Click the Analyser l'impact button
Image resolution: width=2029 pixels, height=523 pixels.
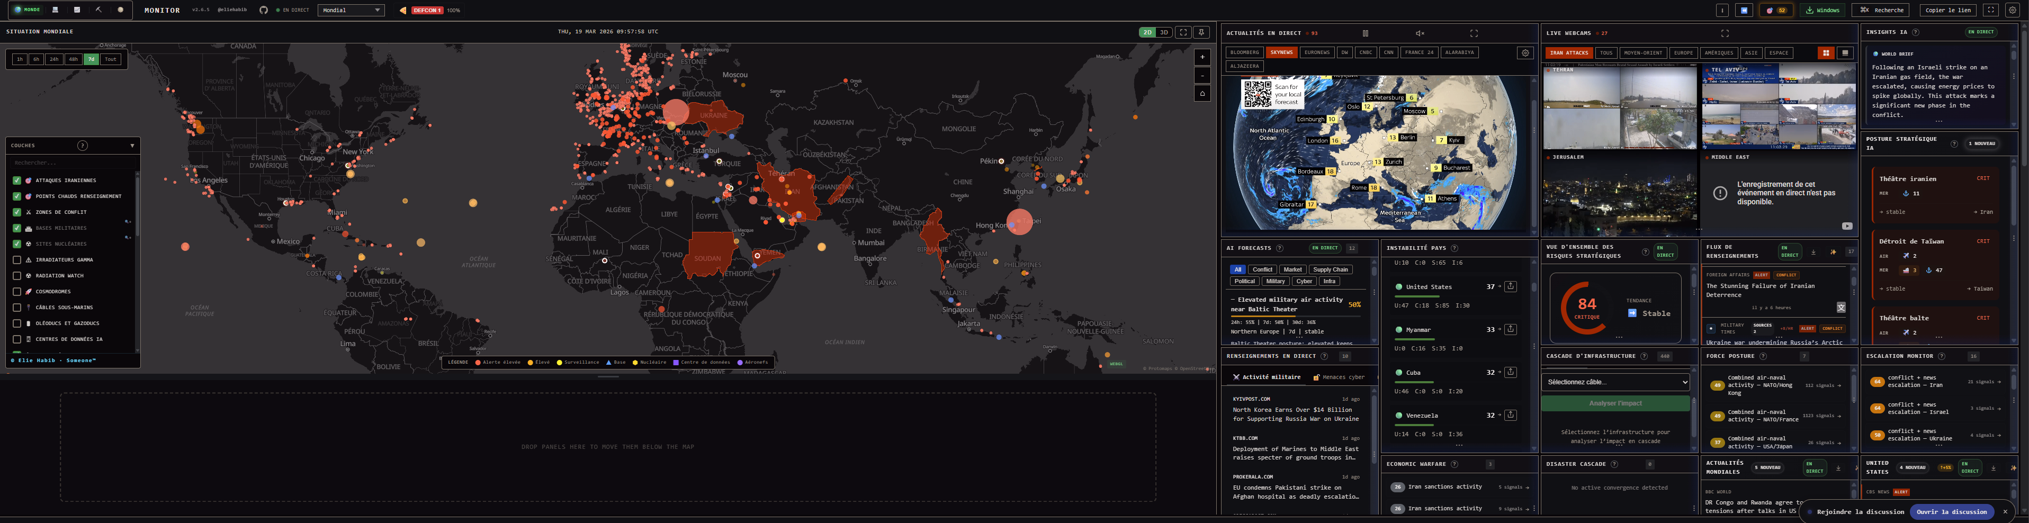1615,403
